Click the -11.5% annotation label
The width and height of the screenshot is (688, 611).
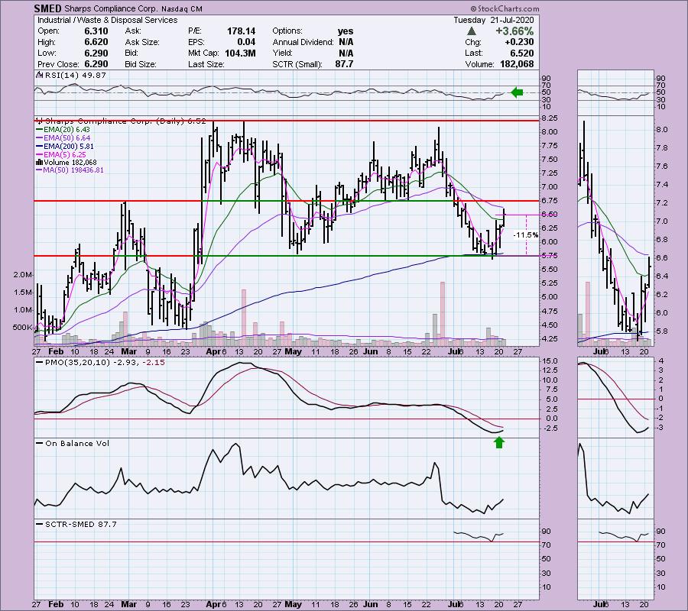526,235
